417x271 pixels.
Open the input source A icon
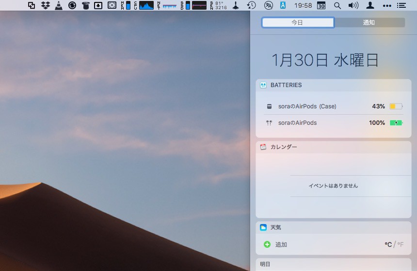tap(283, 5)
